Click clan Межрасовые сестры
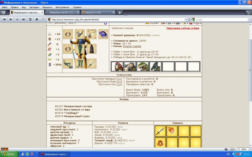 click(78, 106)
